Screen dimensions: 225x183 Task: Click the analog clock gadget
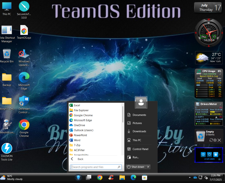click(x=209, y=33)
